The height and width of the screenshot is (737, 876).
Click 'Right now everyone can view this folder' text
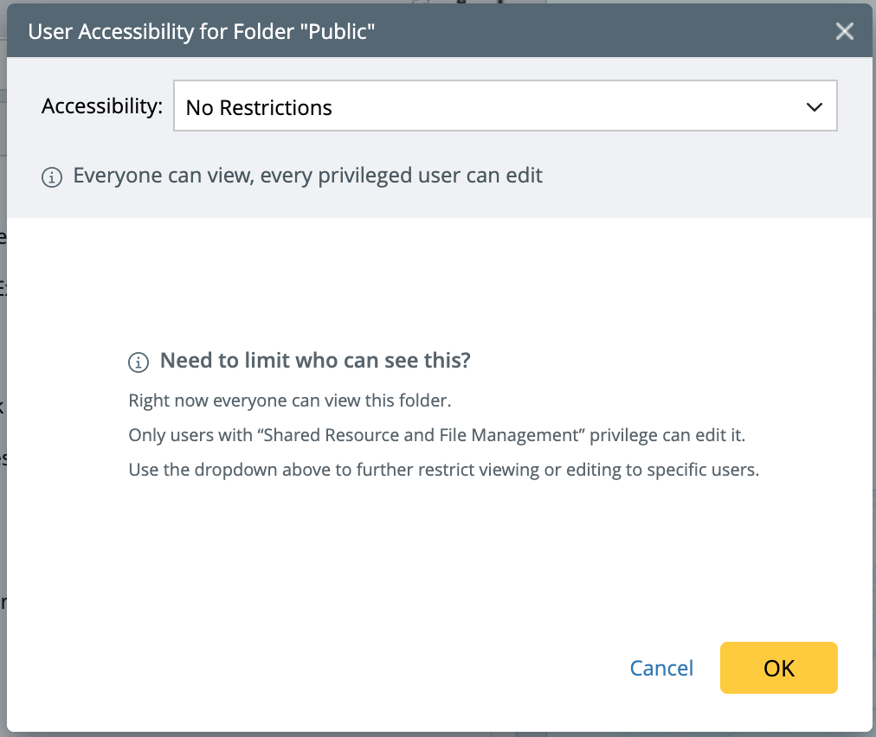coord(290,401)
